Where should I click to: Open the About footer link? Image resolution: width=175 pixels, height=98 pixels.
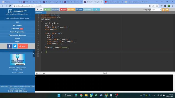coord(2,87)
